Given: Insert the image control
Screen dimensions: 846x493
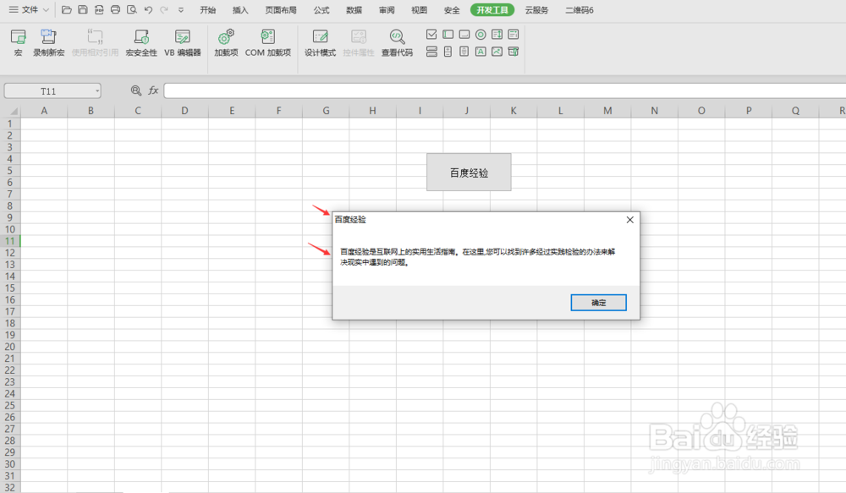Looking at the screenshot, I should (497, 52).
